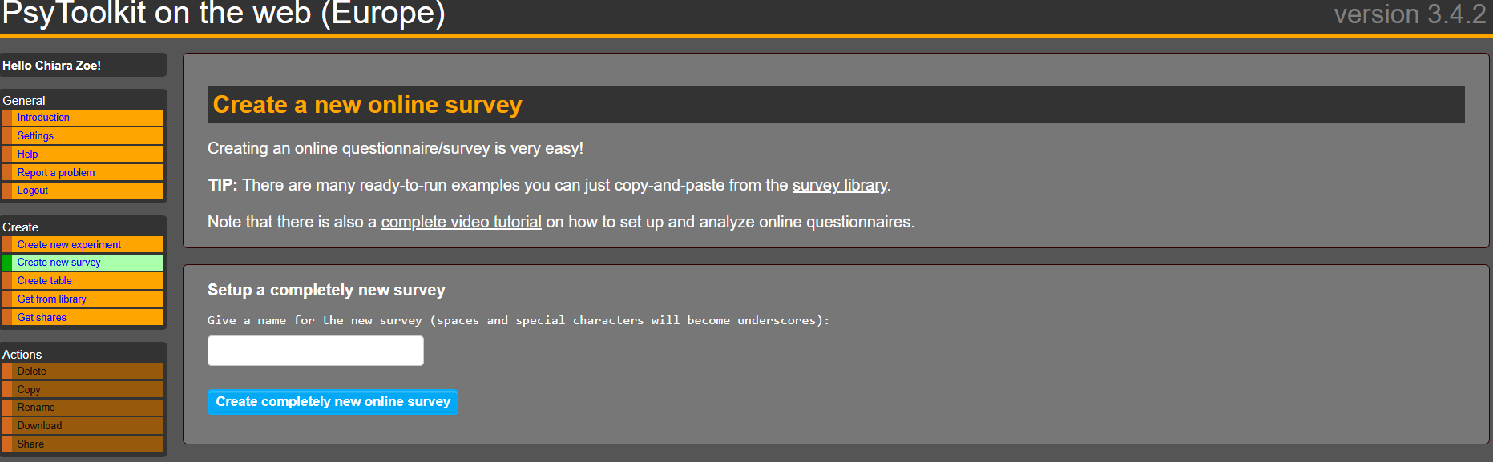Choose Create new experiment

(x=69, y=245)
